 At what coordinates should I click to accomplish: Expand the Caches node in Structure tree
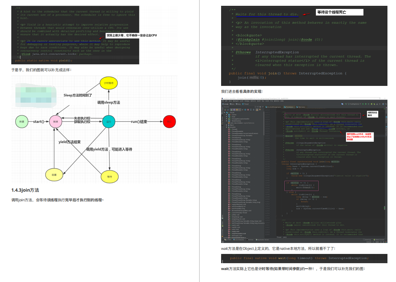[227, 115]
